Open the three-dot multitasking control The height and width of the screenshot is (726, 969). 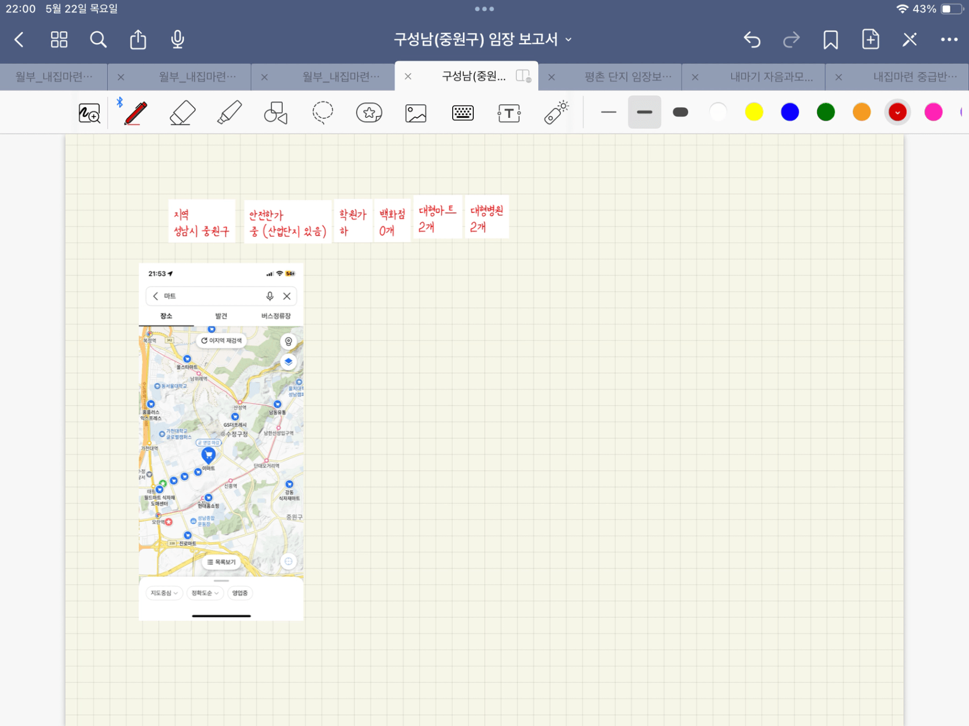(484, 9)
